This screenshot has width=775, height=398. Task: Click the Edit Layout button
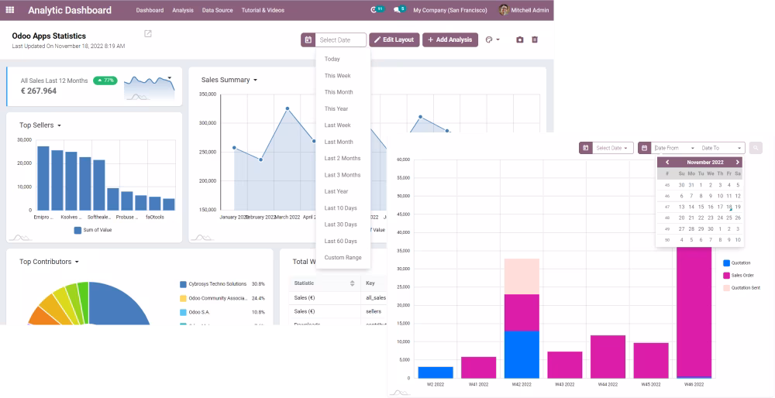point(394,40)
